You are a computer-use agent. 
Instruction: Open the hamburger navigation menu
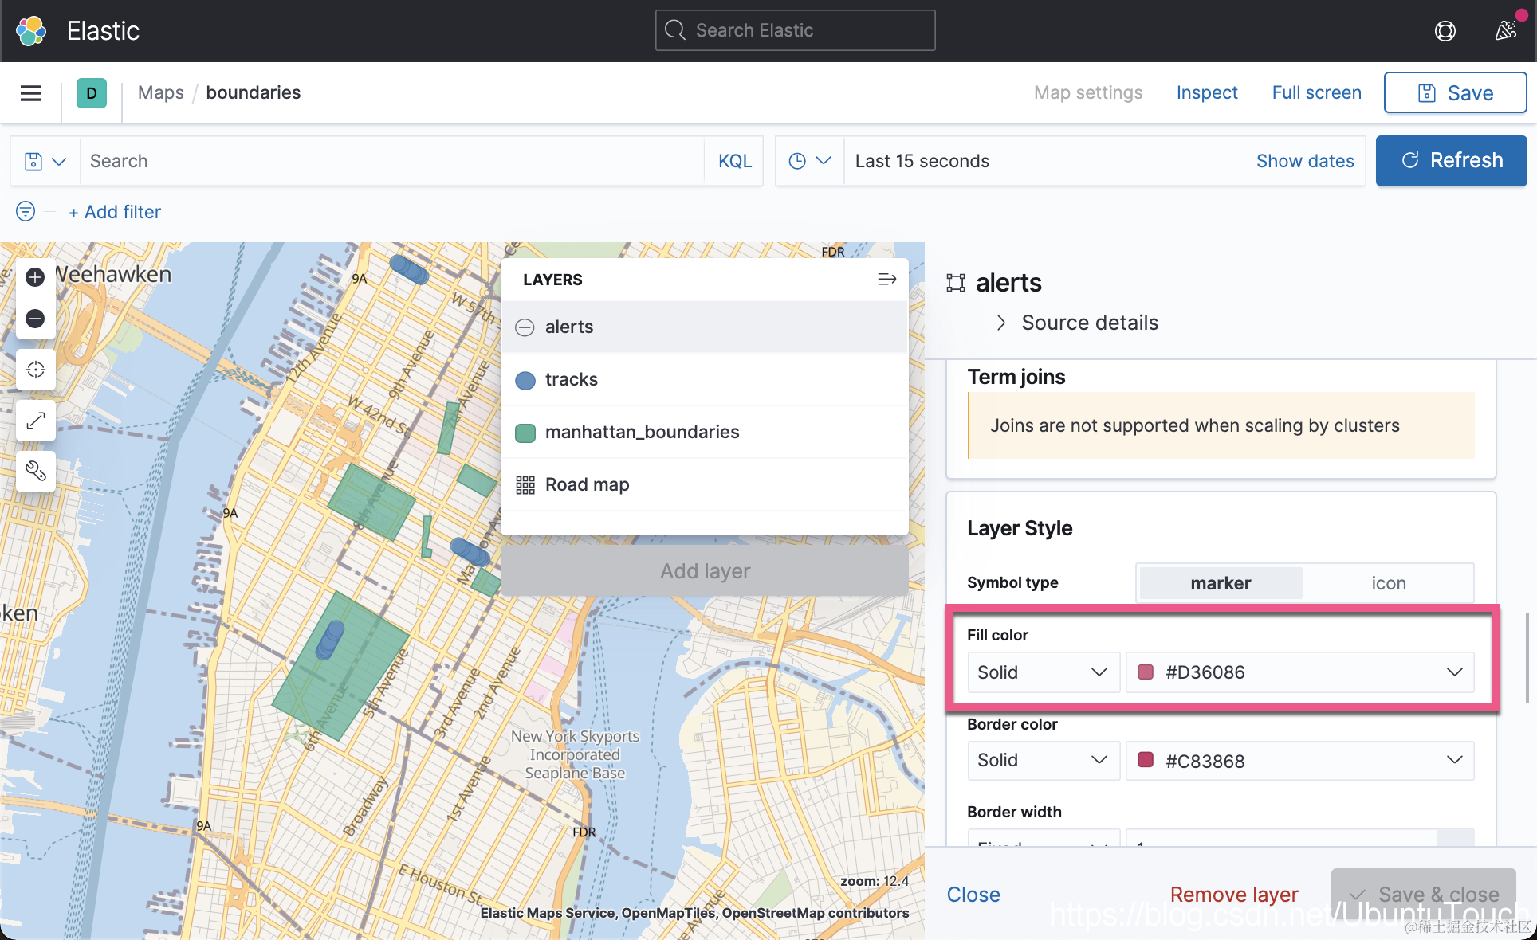click(31, 93)
